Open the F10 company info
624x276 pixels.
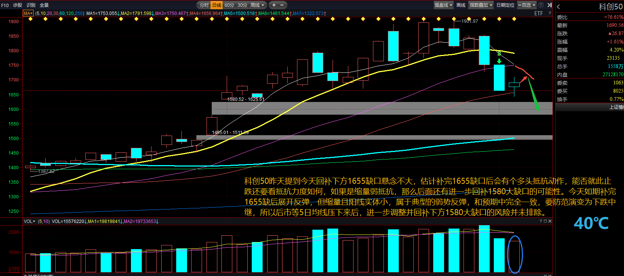pos(5,5)
